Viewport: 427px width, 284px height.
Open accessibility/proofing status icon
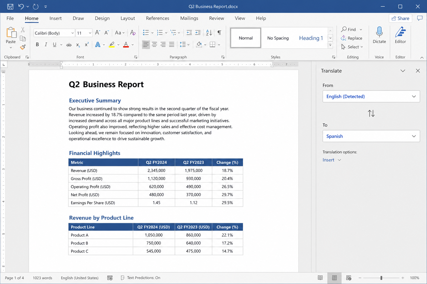pyautogui.click(x=110, y=278)
